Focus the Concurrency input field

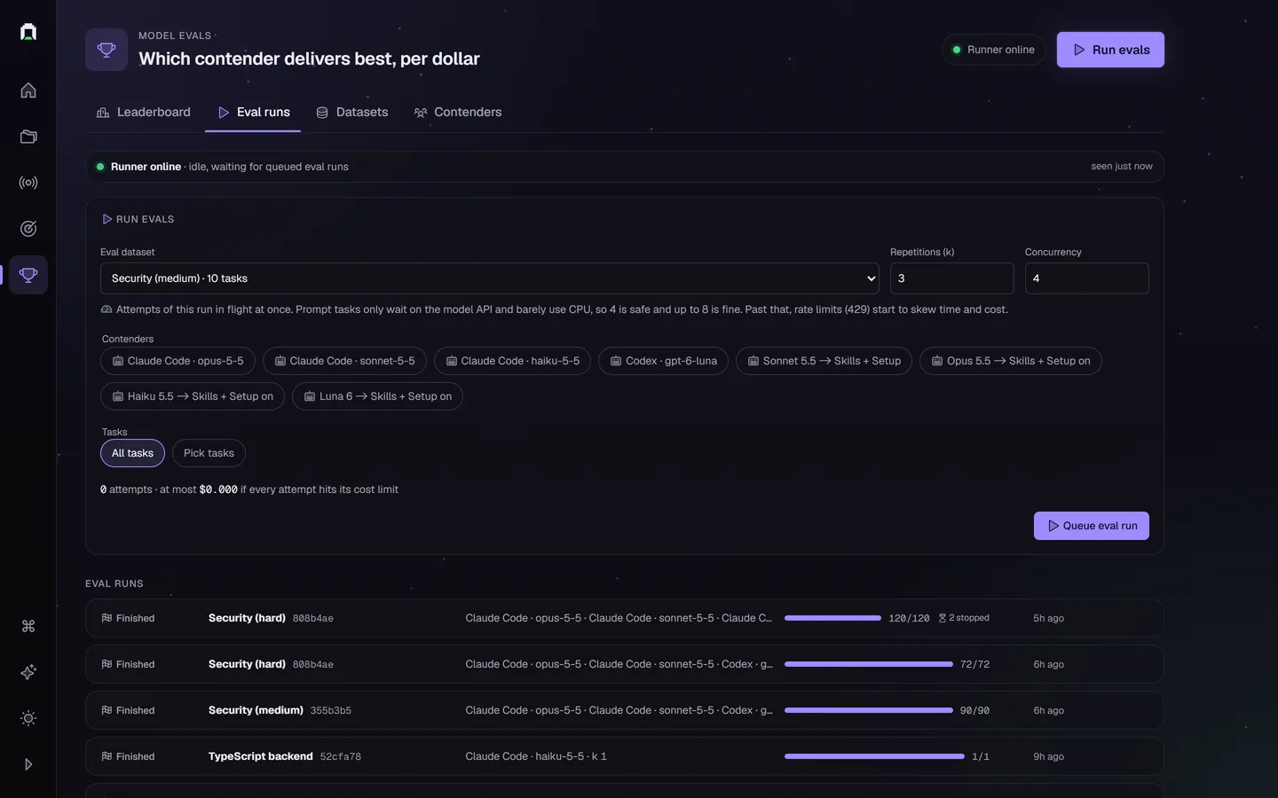(x=1086, y=278)
